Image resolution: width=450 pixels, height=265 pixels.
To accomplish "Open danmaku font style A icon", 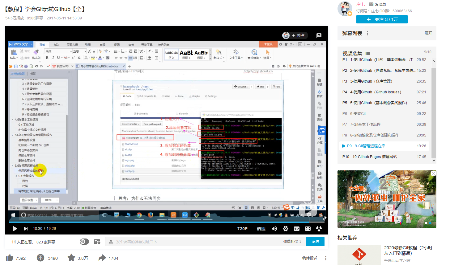I will 111,242.
